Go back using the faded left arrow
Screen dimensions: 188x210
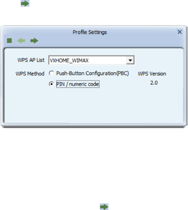click(21, 41)
